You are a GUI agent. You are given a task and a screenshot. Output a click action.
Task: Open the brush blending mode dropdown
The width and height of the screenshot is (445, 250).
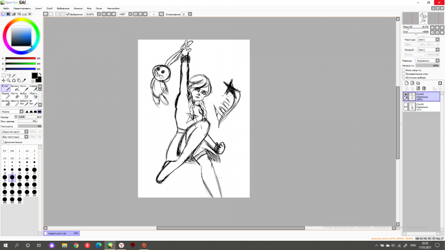(22, 112)
